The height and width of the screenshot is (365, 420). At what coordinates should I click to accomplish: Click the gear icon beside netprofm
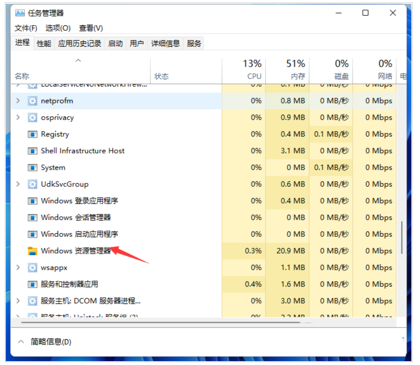32,101
